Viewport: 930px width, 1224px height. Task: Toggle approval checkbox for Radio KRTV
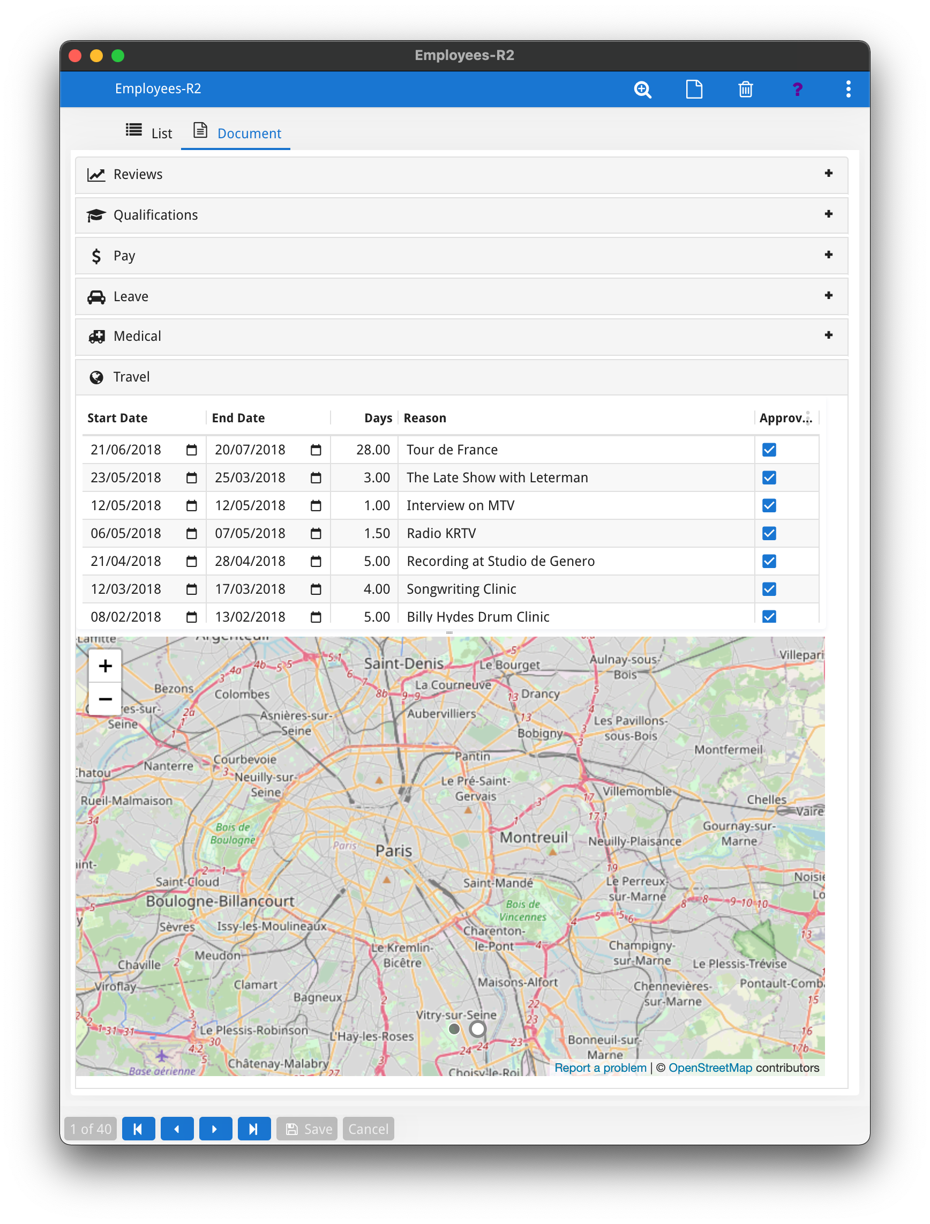tap(769, 533)
